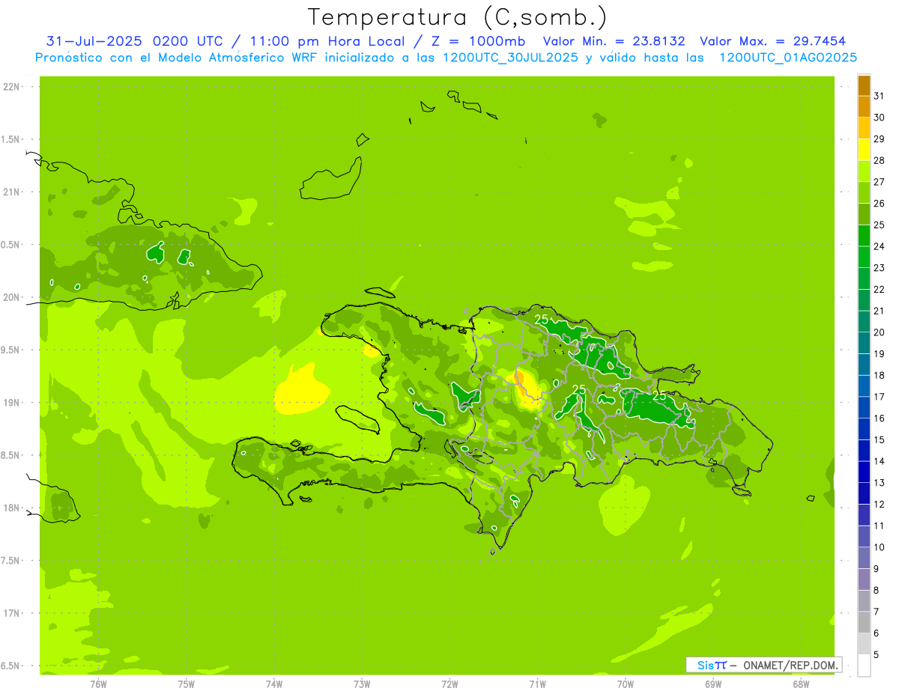Pick the gold swatch between 29 and 30

coord(865,128)
